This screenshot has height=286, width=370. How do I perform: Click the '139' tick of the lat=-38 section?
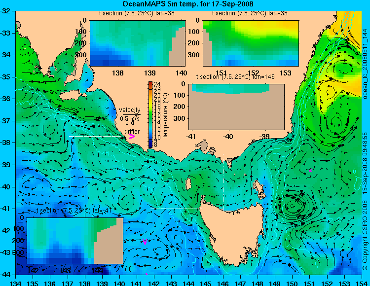coord(150,73)
